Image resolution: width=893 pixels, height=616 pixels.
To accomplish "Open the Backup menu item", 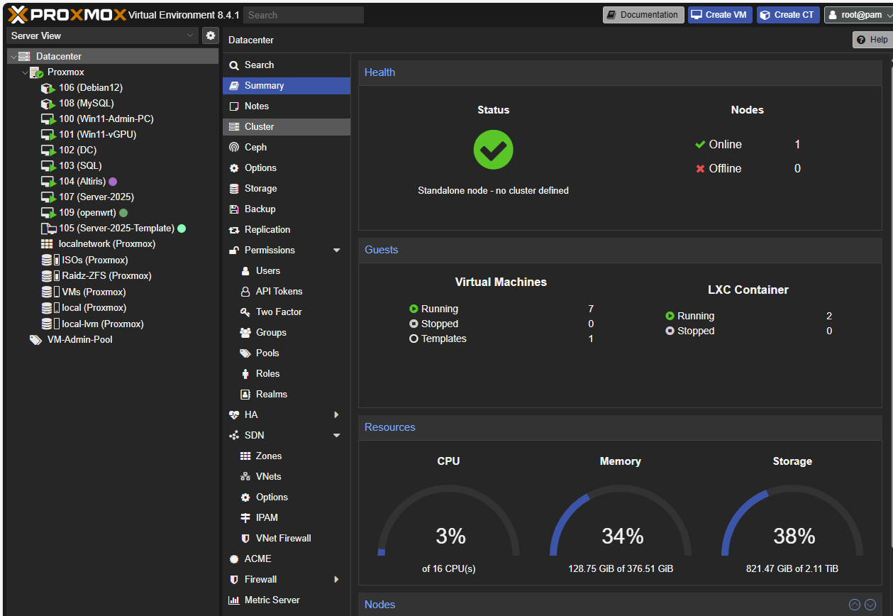I will point(260,209).
